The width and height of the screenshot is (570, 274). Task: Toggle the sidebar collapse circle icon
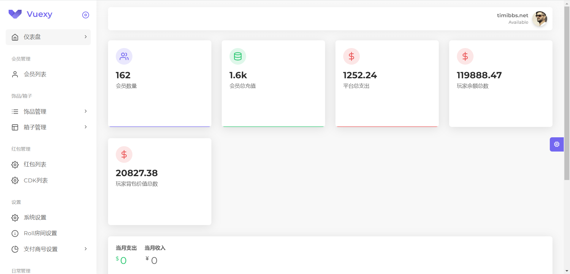click(85, 15)
